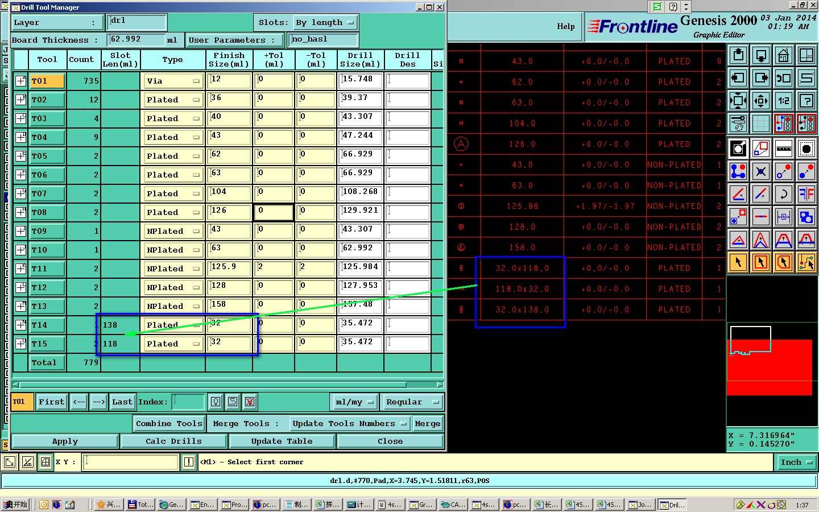Click the exclamation mark icon near XY field
819x512 pixels.
click(189, 462)
